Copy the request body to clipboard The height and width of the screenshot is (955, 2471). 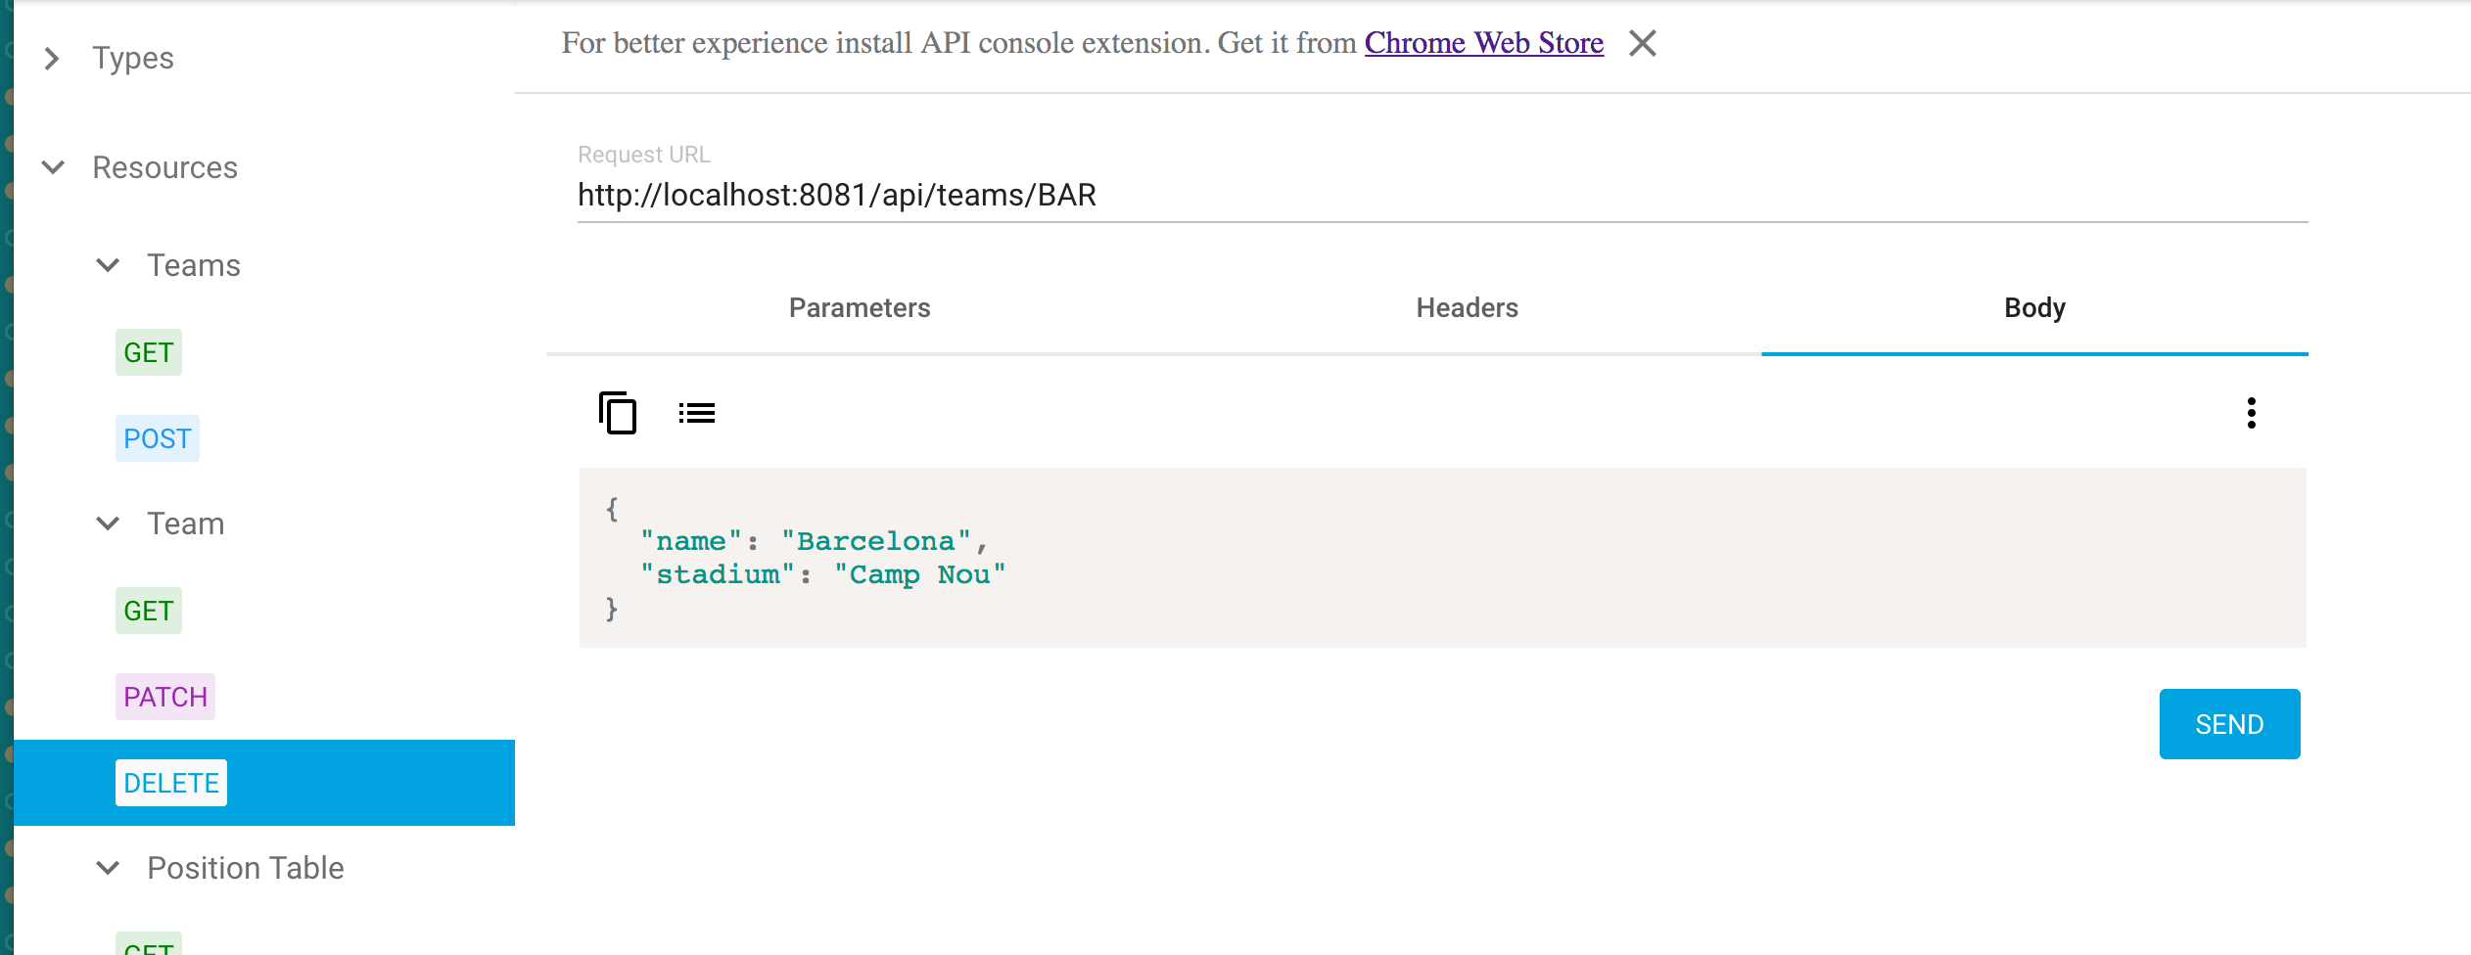[618, 414]
